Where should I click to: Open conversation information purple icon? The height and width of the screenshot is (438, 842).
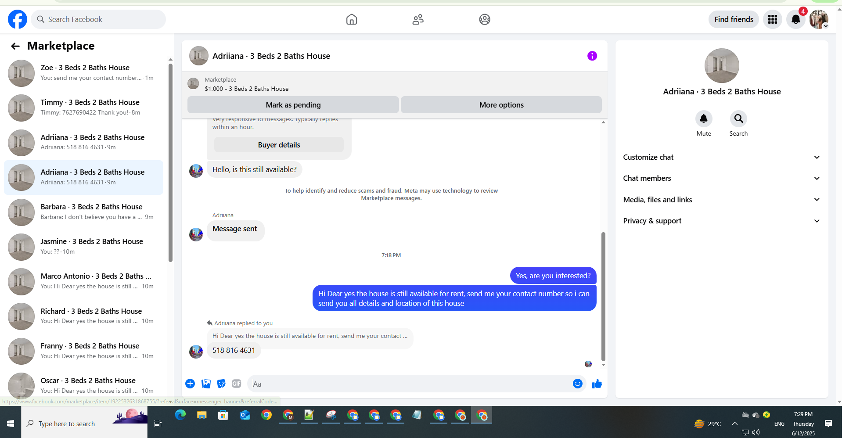click(x=592, y=56)
